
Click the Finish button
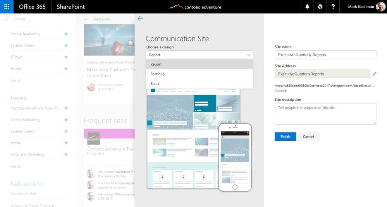click(x=286, y=136)
